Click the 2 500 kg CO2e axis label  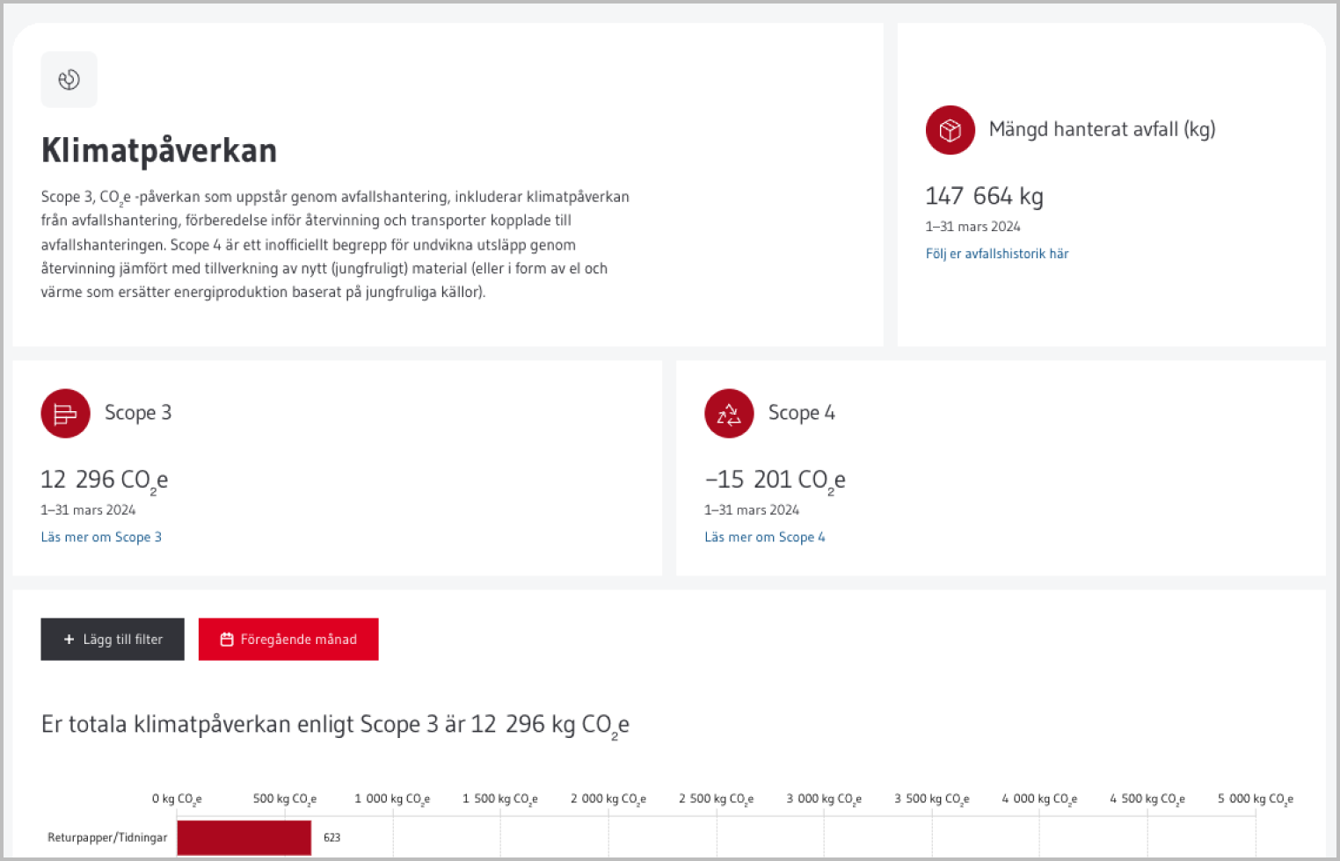[716, 799]
